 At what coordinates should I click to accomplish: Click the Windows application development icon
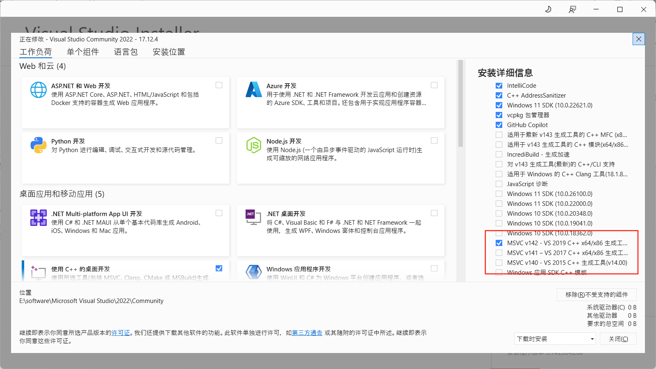pos(254,272)
